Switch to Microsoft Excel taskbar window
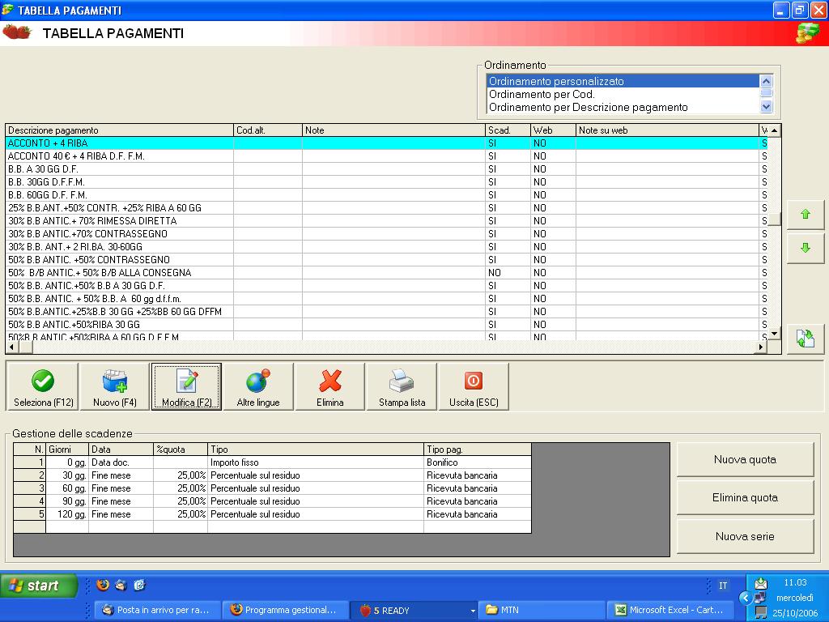The image size is (829, 622). [x=670, y=610]
